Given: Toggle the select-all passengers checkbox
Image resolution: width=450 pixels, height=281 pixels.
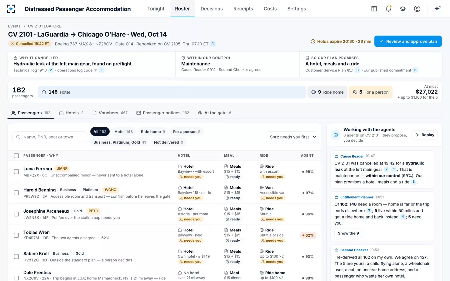Looking at the screenshot, I should point(17,155).
